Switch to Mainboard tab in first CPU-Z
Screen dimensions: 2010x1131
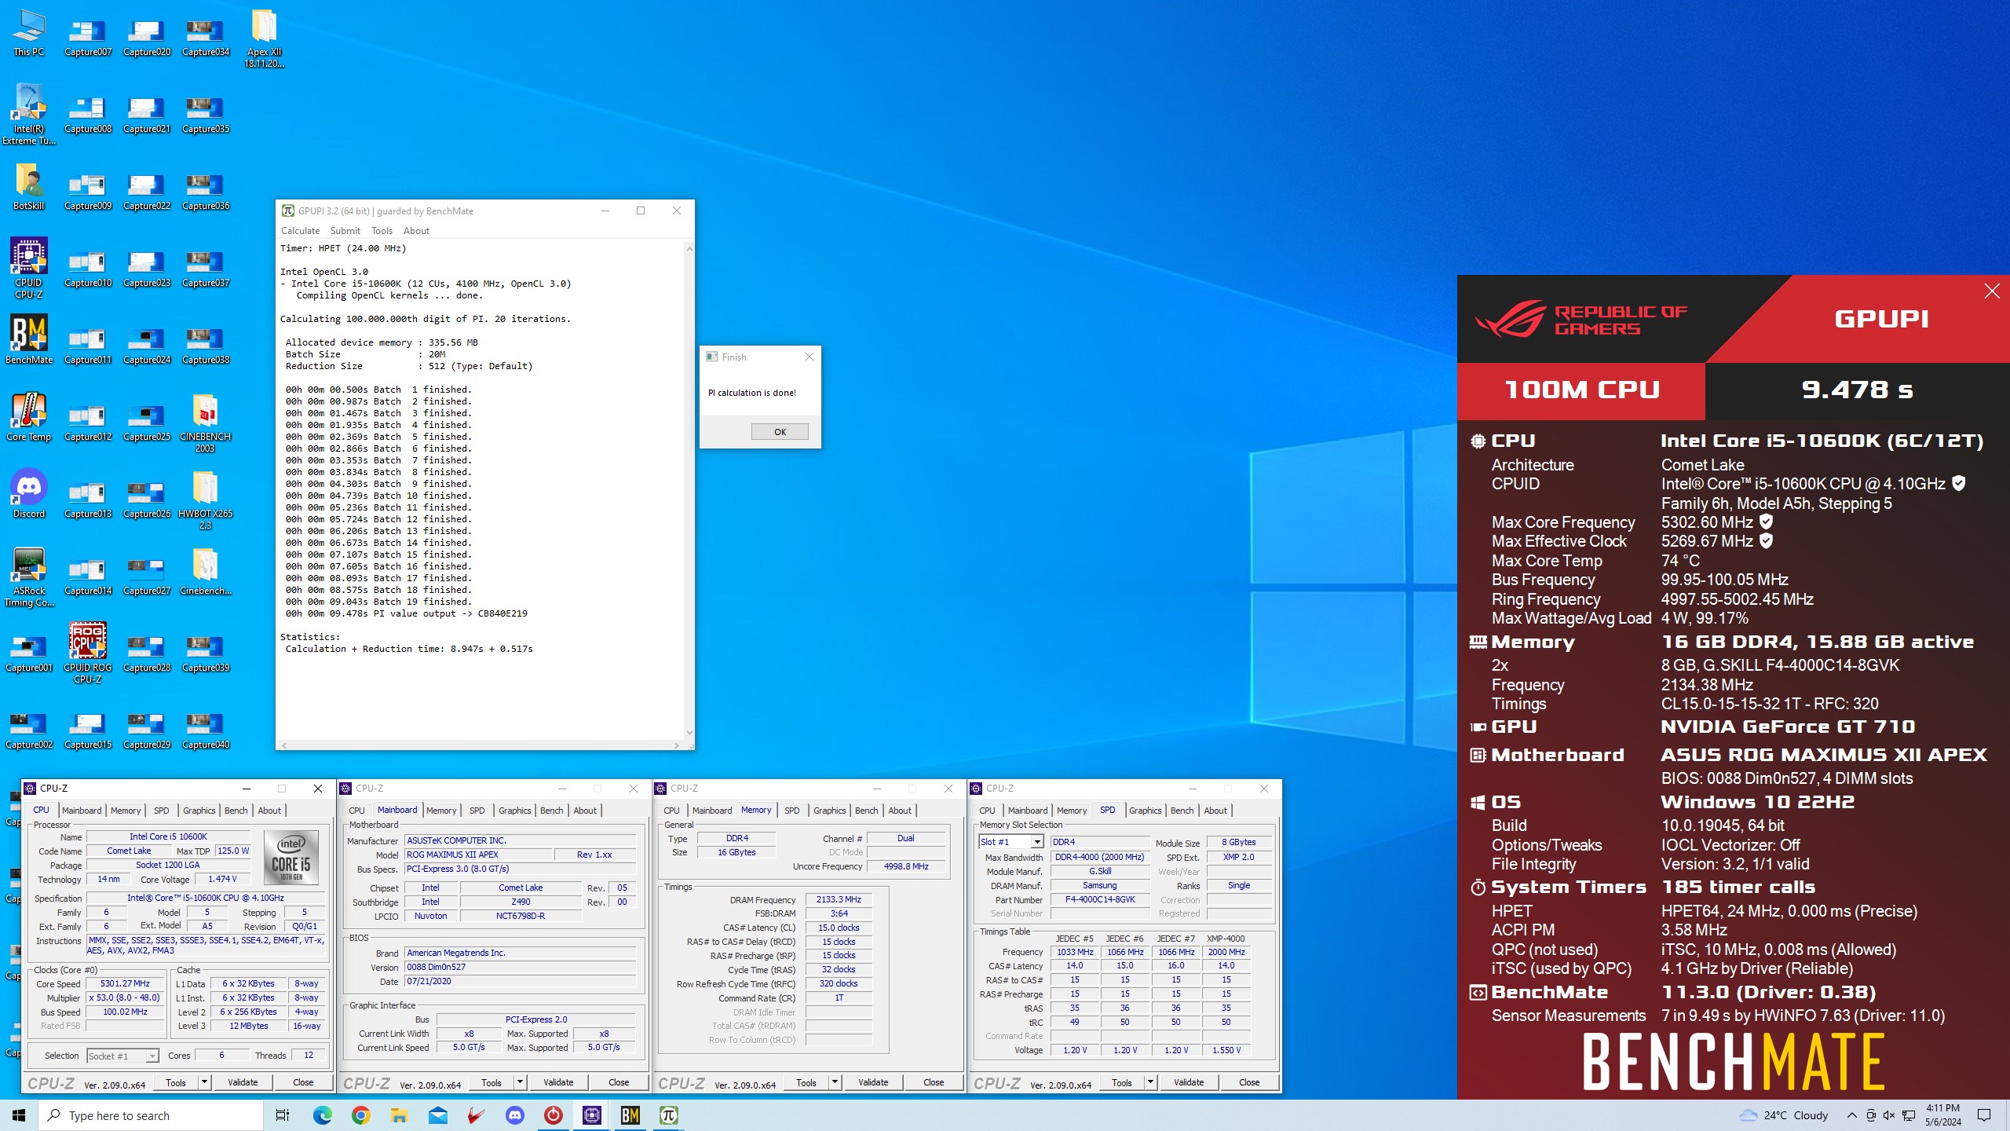(x=82, y=811)
